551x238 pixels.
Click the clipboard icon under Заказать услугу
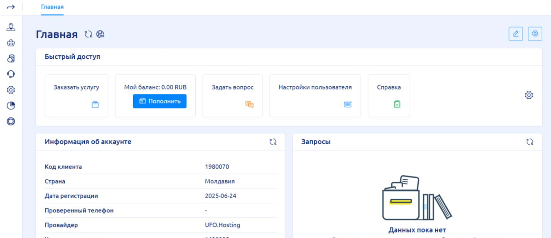click(95, 104)
